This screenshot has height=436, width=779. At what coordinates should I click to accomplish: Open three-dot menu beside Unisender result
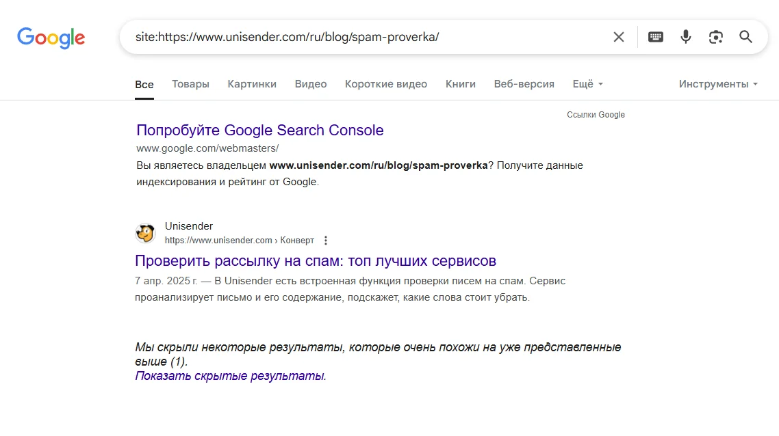326,241
